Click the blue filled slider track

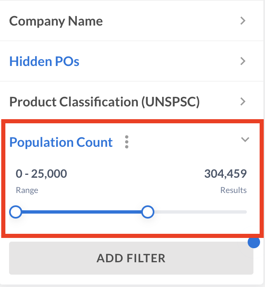pos(82,212)
